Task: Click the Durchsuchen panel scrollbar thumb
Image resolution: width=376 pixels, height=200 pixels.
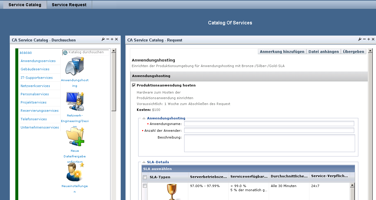Action: coord(114,82)
